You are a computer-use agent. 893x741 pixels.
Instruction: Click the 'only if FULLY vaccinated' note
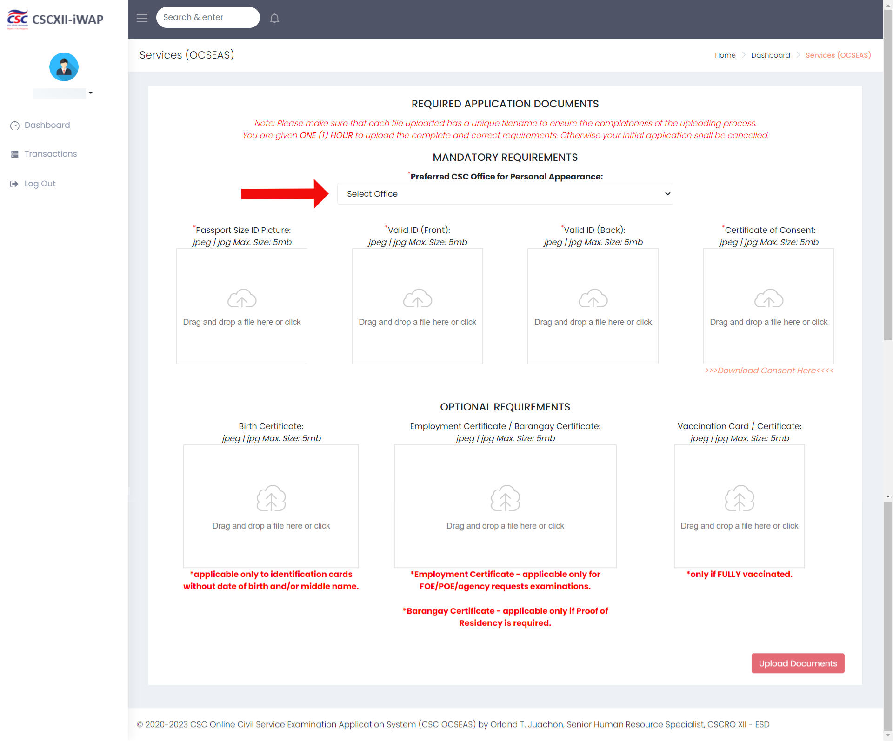(x=740, y=574)
